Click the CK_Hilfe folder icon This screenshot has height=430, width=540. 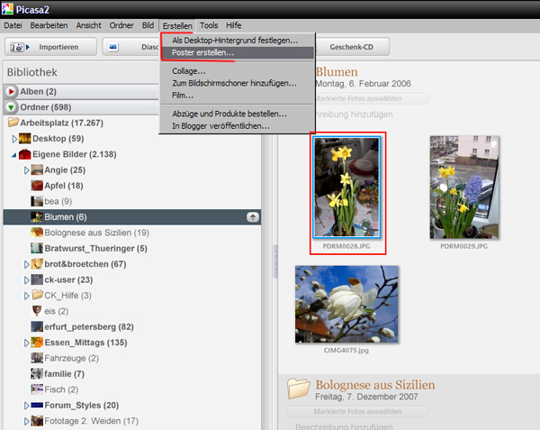[x=37, y=295]
